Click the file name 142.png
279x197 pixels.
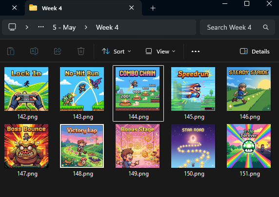(x=27, y=117)
